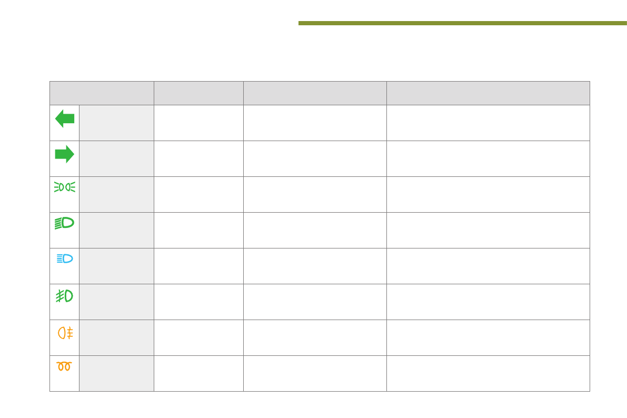Select the grey cell beside the left arrow icon
Screen dimensions: 627x418
pyautogui.click(x=116, y=123)
